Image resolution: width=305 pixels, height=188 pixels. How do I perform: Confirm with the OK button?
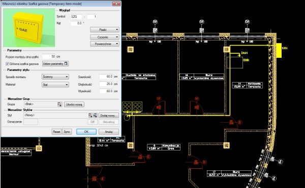click(x=86, y=132)
